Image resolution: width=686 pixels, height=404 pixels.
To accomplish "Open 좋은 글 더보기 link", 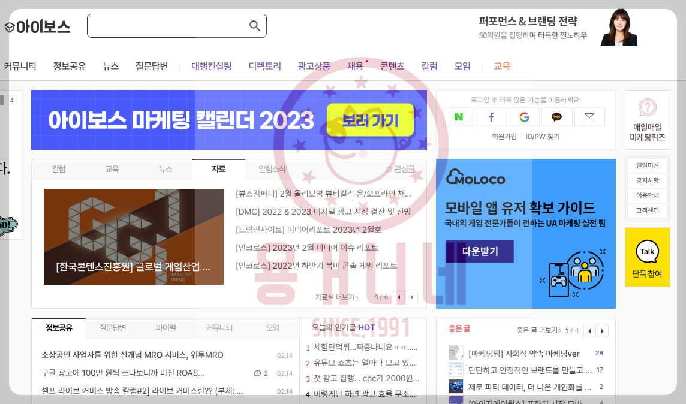I will 539,330.
